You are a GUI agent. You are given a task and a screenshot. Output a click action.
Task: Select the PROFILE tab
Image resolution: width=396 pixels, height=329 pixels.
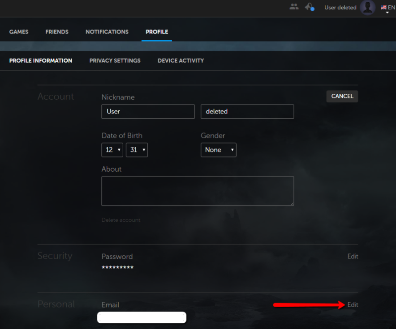[x=157, y=32]
